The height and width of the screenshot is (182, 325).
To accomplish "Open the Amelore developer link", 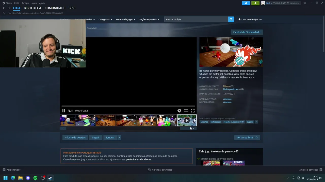I will coord(227,99).
